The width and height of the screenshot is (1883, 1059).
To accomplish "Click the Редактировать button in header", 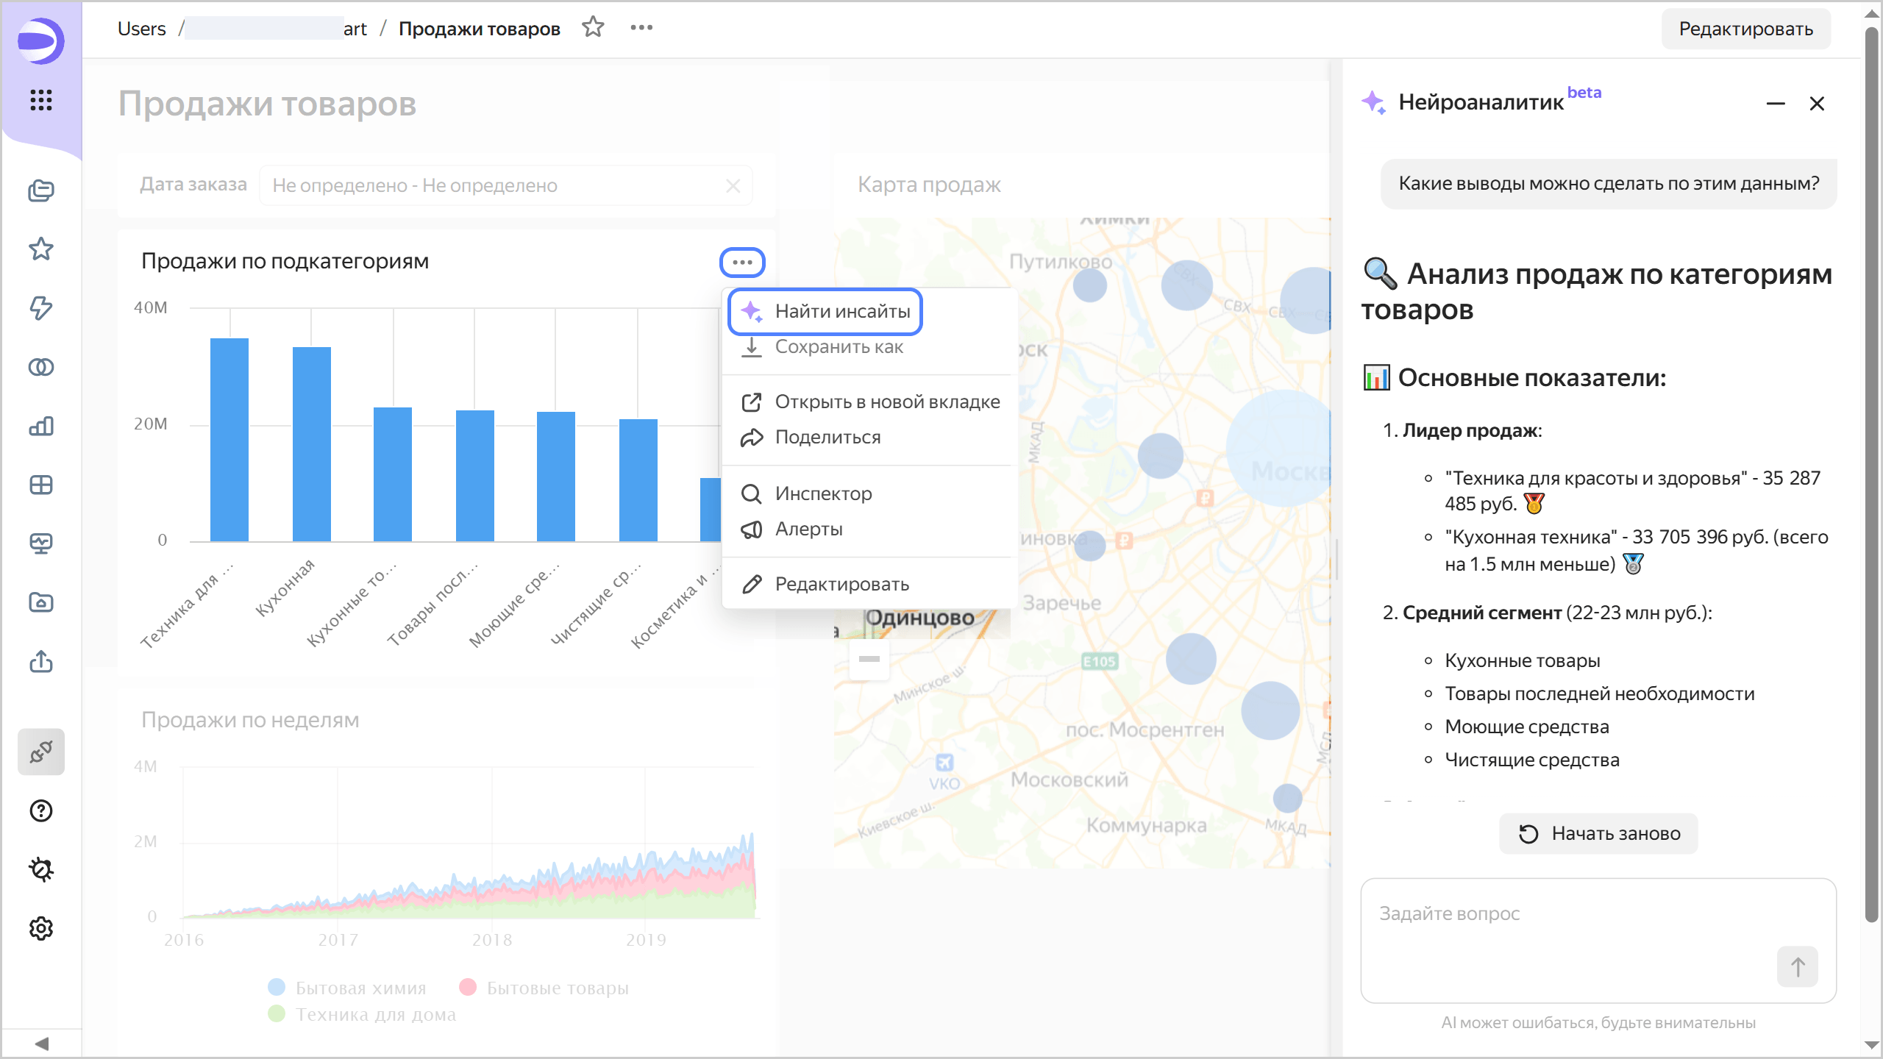I will click(x=1745, y=29).
